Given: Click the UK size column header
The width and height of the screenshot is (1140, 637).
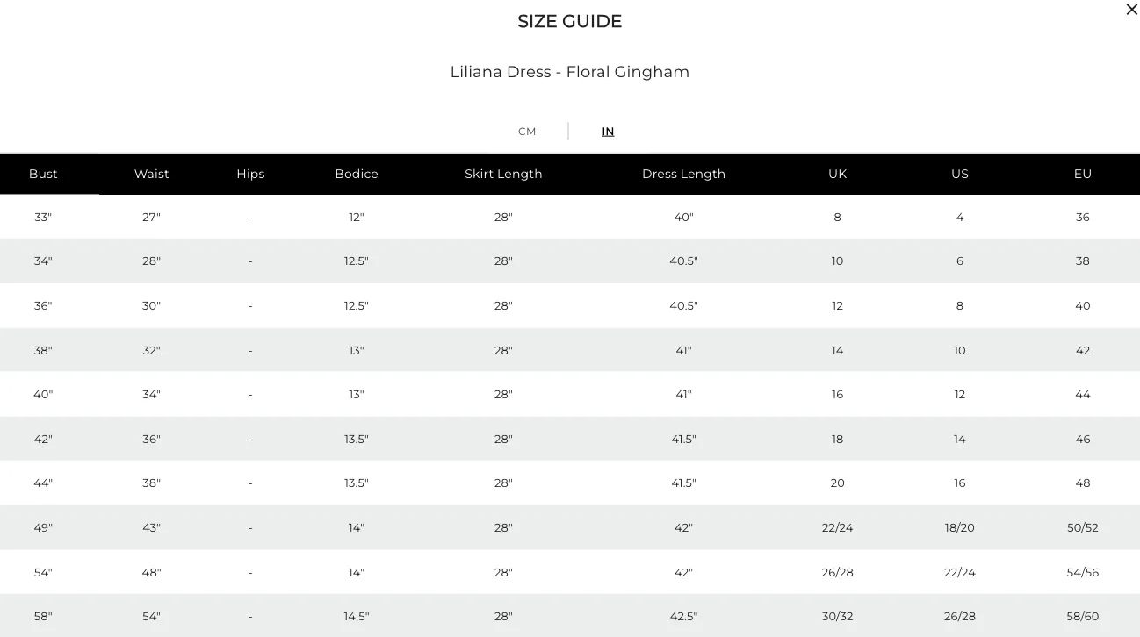Looking at the screenshot, I should tap(837, 174).
